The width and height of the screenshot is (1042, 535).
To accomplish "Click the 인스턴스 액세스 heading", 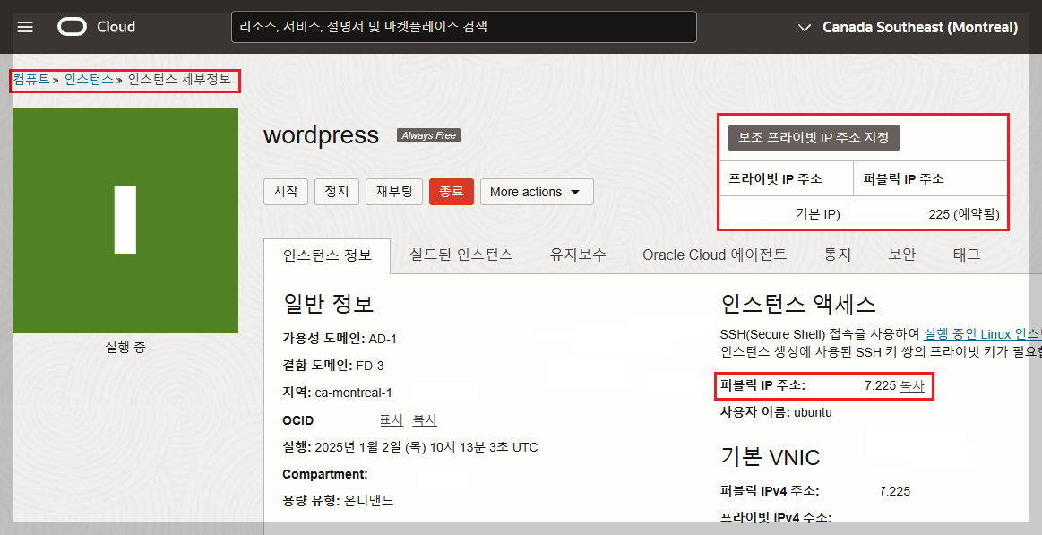I will [798, 304].
